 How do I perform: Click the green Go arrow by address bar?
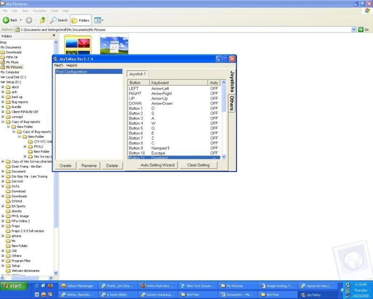(x=360, y=29)
